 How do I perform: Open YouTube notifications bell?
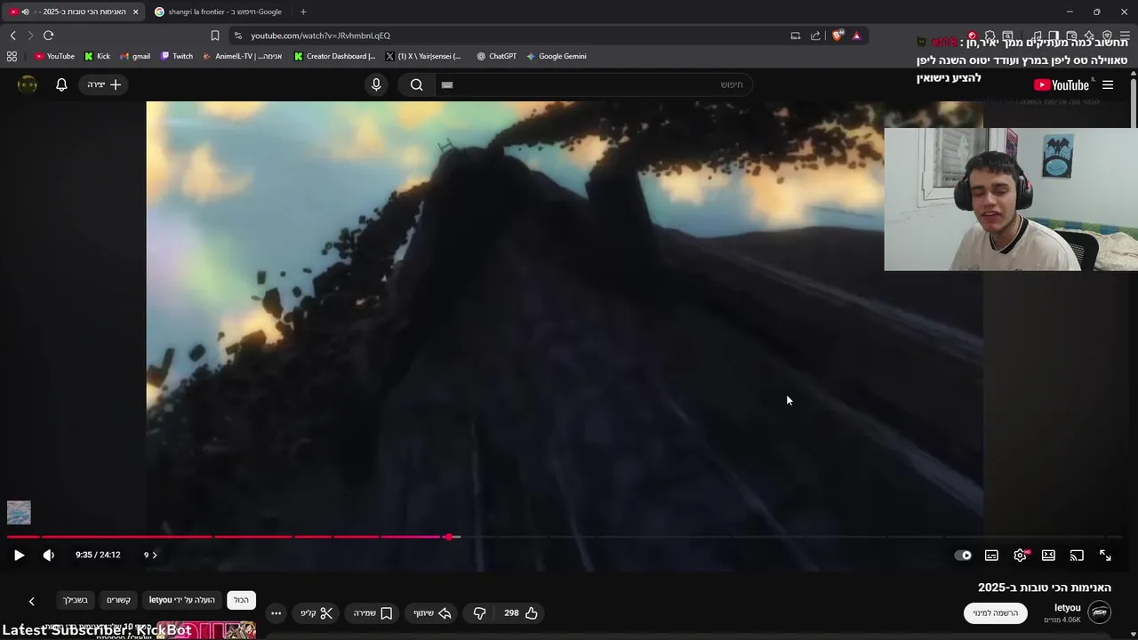pos(61,84)
